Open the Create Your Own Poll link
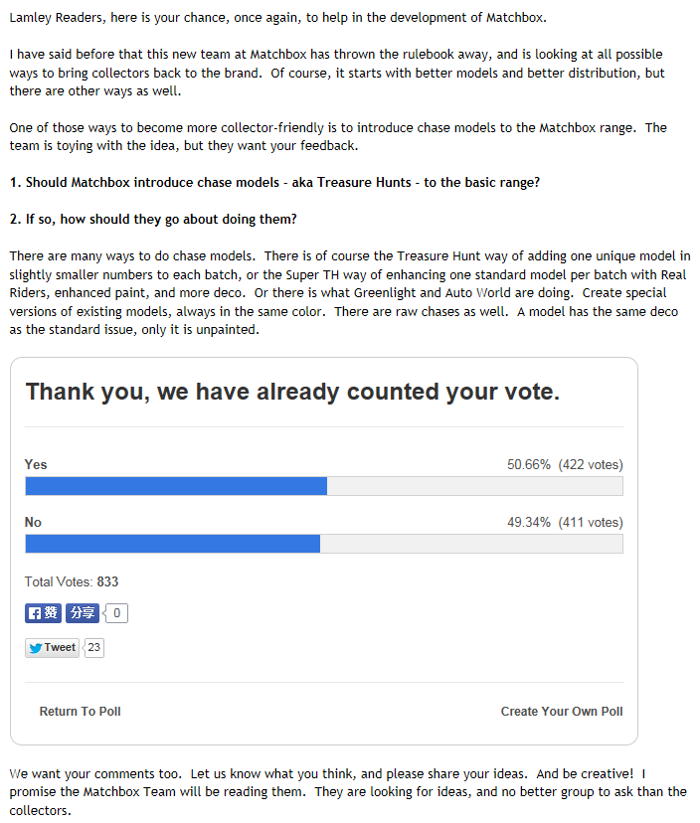 pos(562,712)
